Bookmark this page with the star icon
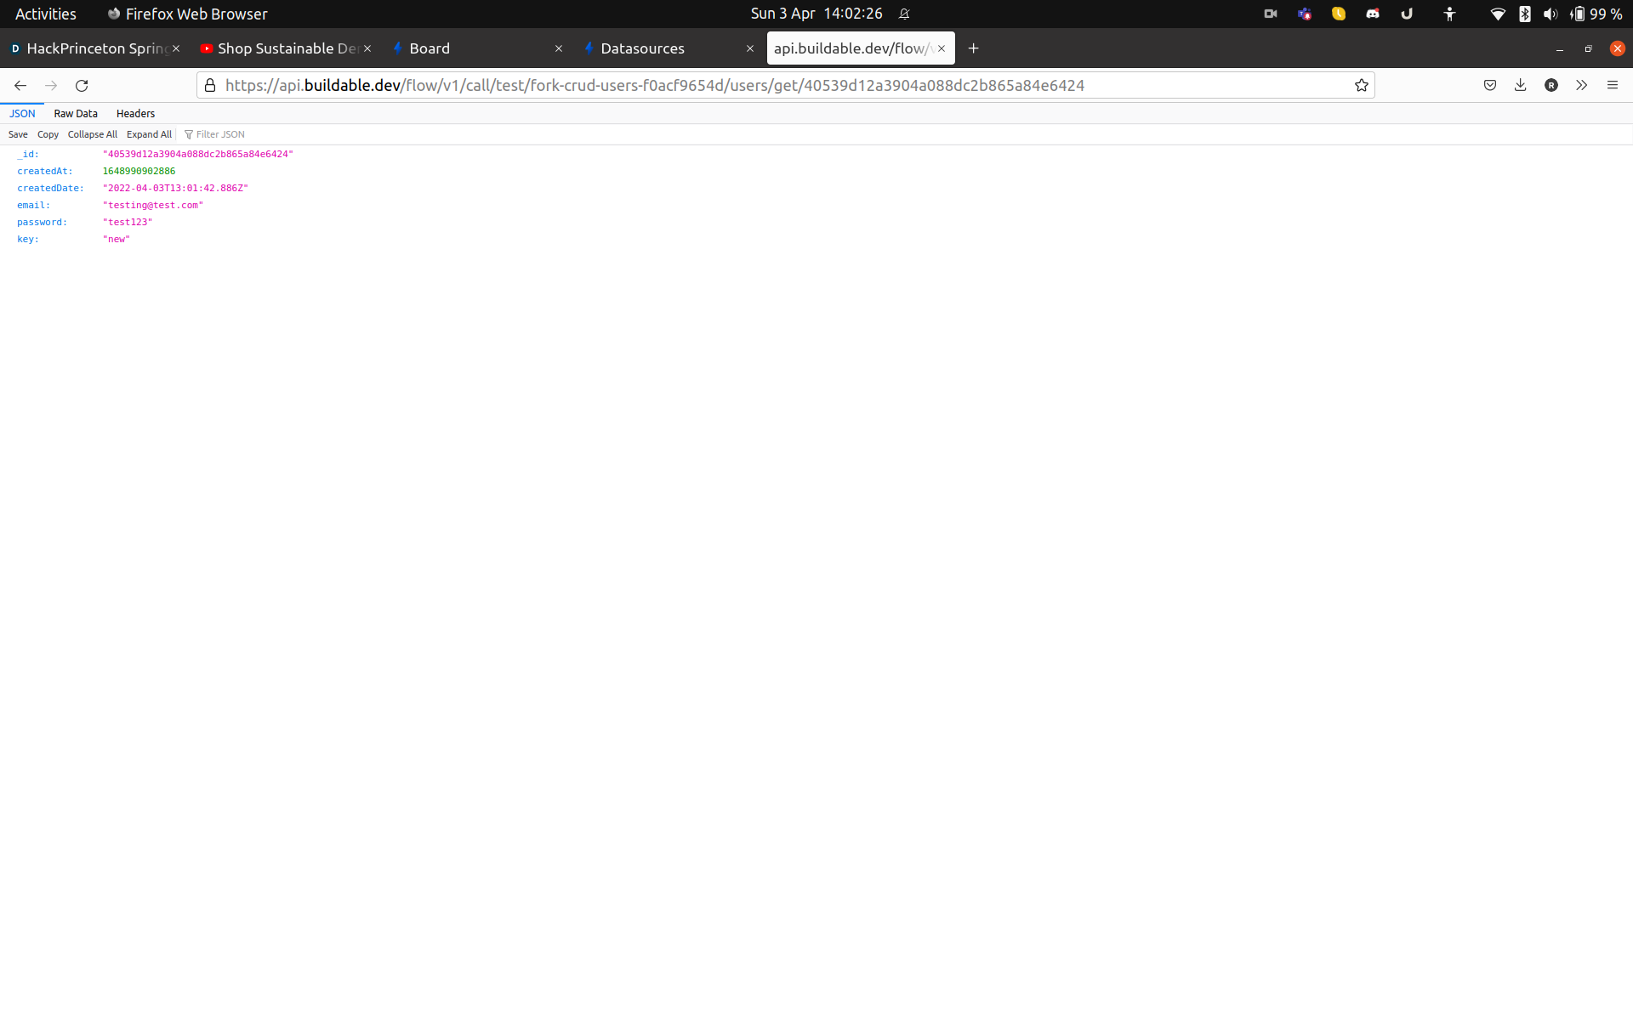The image size is (1633, 1020). (x=1362, y=85)
